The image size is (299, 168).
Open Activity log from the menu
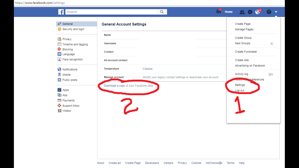(241, 74)
